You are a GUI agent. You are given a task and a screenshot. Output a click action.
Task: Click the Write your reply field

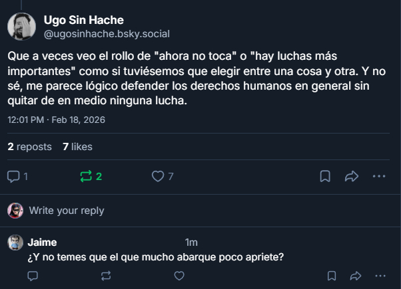(67, 211)
